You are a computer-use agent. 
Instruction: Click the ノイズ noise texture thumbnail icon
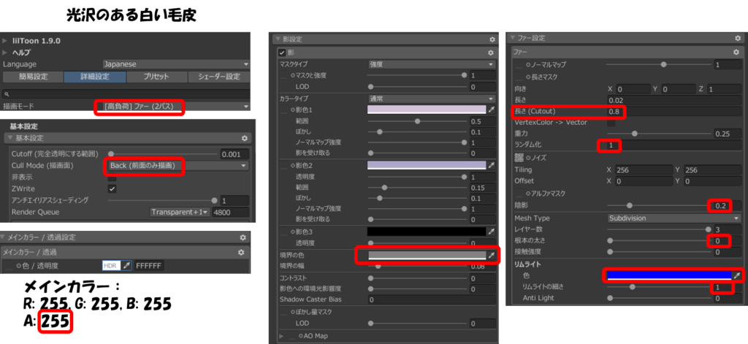(519, 158)
